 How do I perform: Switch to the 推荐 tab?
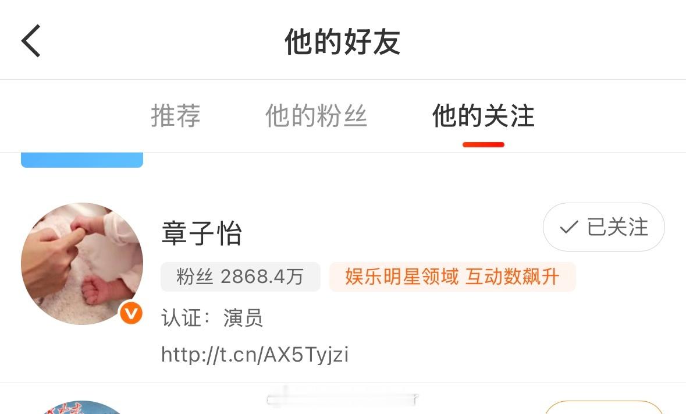[176, 116]
